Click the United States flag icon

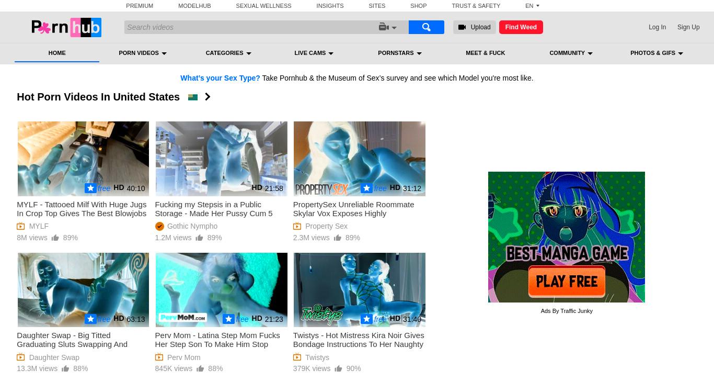pyautogui.click(x=193, y=97)
